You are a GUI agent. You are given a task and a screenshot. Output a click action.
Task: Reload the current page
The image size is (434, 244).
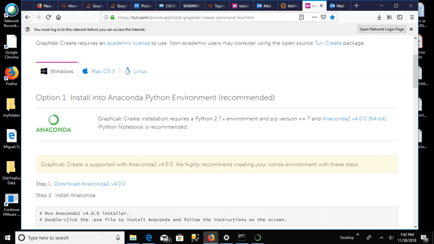[x=50, y=17]
